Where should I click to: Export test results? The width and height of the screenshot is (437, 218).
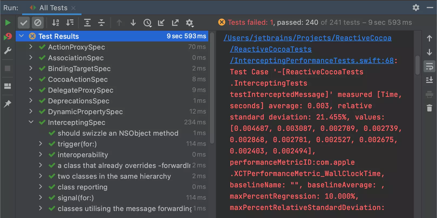pyautogui.click(x=175, y=23)
